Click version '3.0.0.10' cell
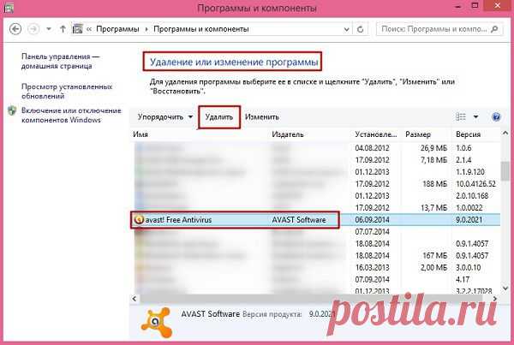Image resolution: width=514 pixels, height=345 pixels. 468,268
